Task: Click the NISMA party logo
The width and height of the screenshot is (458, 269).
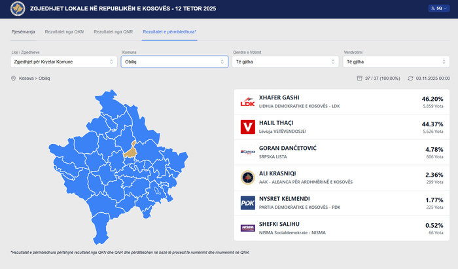Action: (248, 228)
